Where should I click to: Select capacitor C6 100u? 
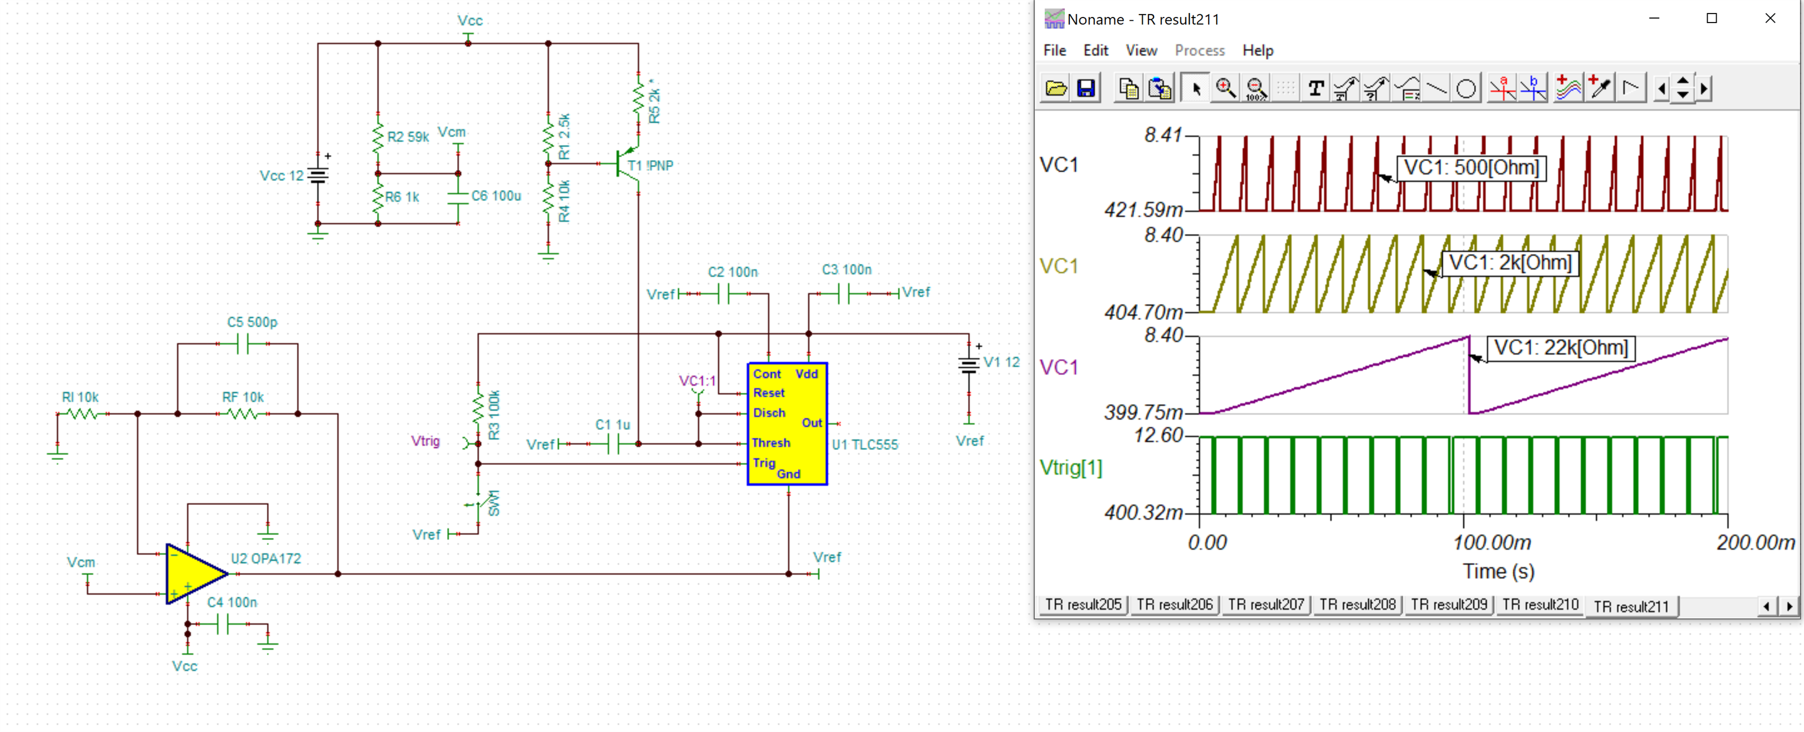pos(458,198)
